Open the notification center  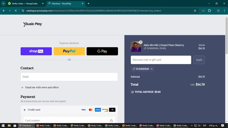point(223,126)
